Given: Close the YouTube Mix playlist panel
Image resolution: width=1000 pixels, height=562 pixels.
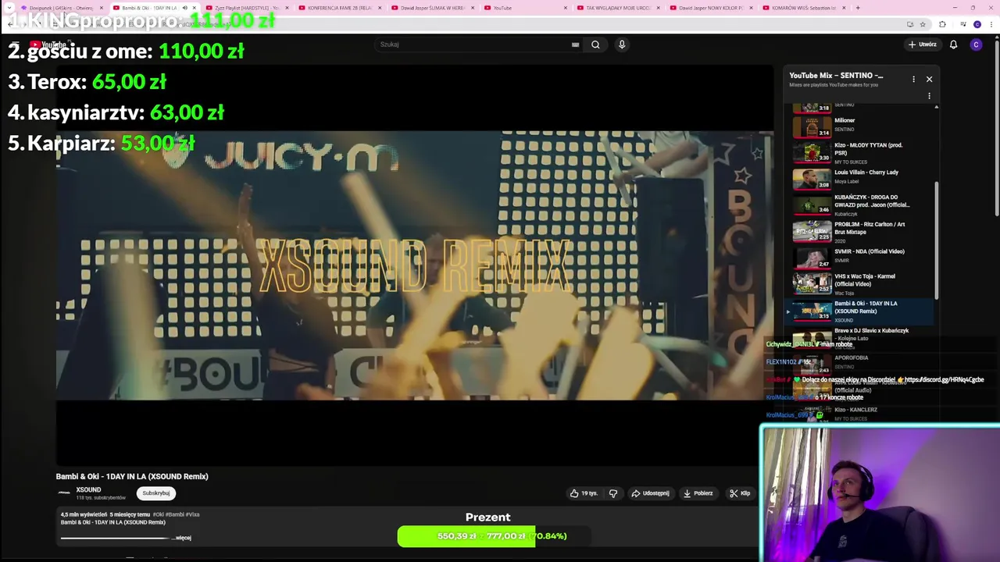Looking at the screenshot, I should [x=929, y=79].
